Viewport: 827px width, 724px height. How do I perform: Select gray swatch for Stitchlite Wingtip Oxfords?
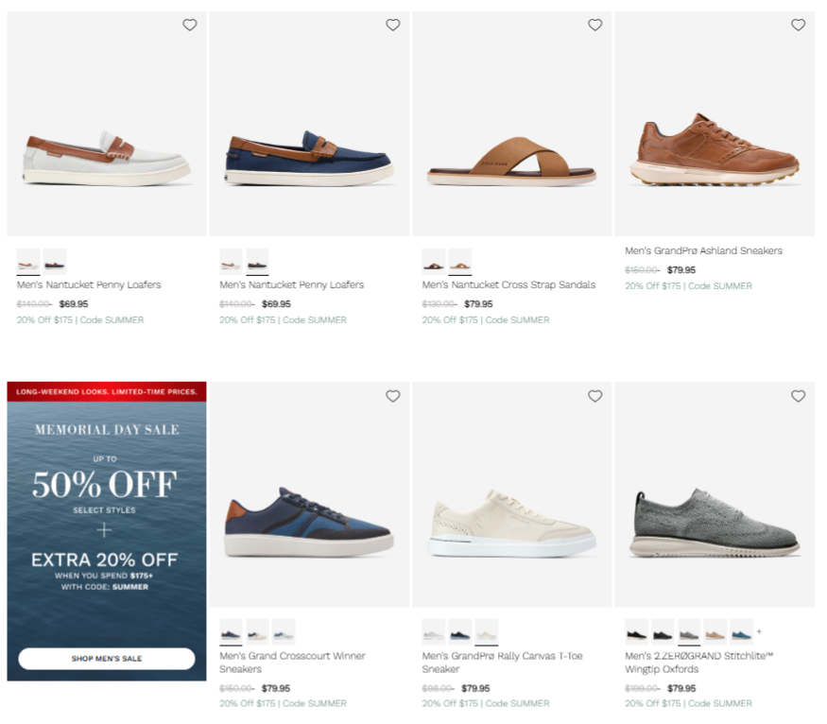(690, 634)
